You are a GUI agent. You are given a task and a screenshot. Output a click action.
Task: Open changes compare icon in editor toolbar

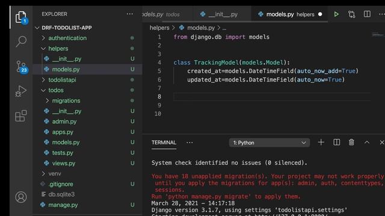(351, 14)
